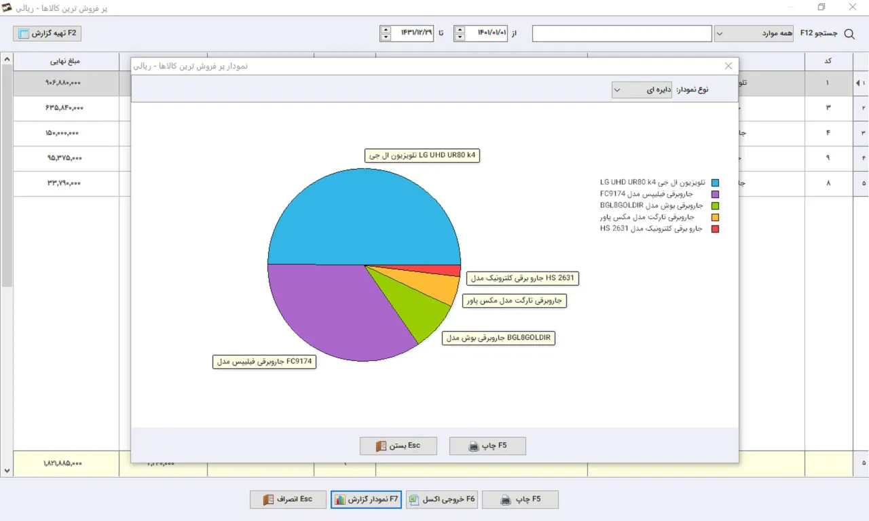Cancel with the Esc انصراف button
Screen dimensions: 869x521
tap(289, 499)
